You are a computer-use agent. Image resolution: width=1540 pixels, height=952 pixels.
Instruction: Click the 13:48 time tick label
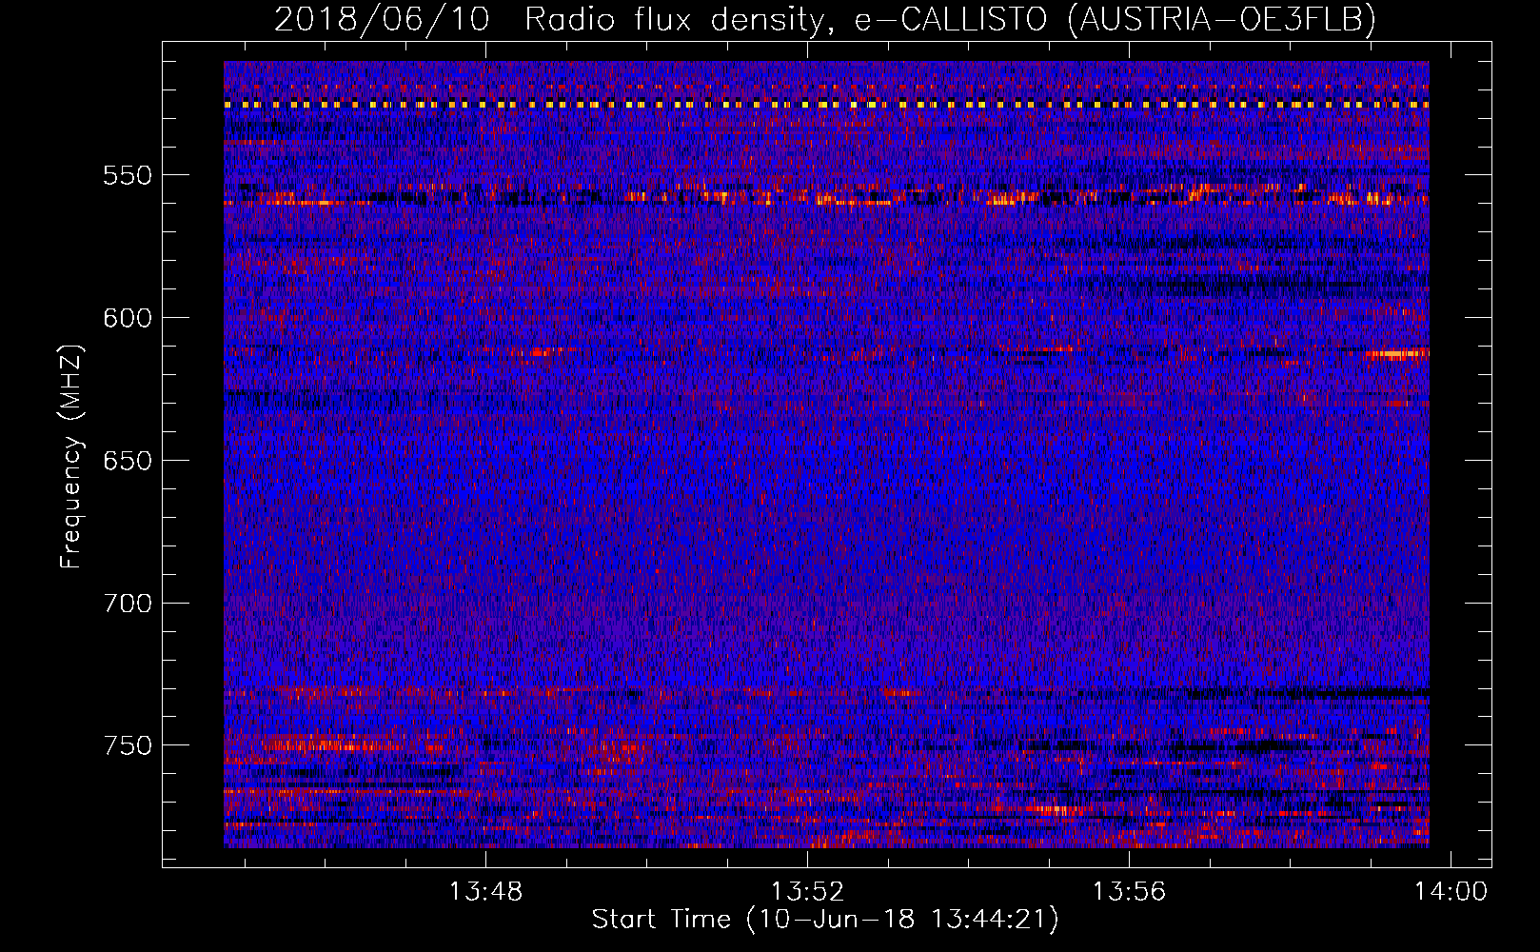click(x=485, y=892)
